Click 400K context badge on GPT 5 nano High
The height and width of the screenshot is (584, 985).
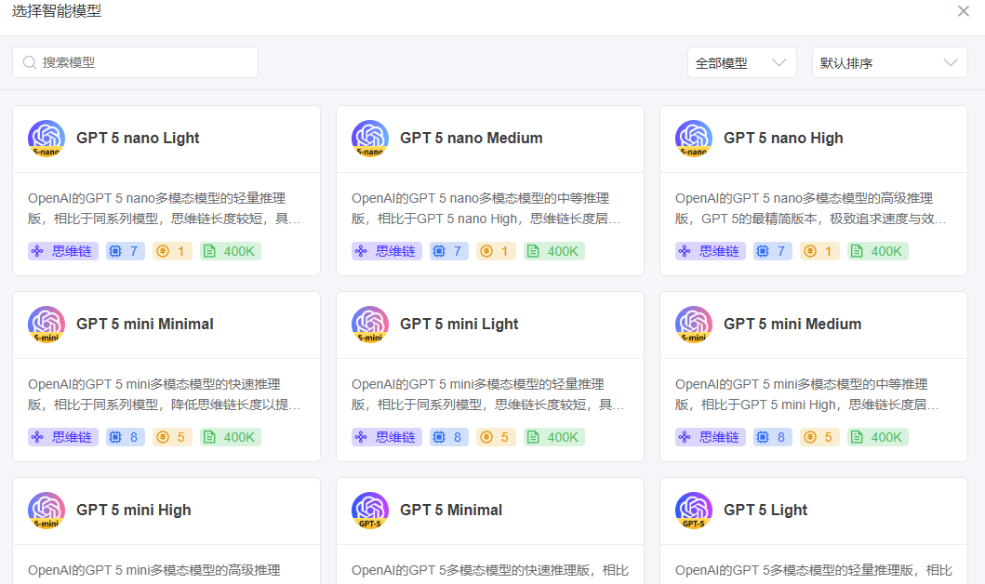(x=877, y=251)
